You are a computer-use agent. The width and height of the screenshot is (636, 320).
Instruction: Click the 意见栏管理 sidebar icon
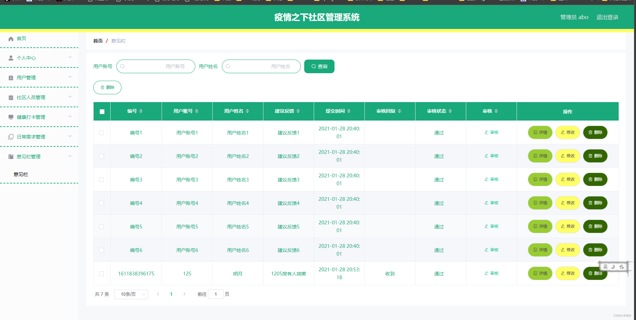[11, 157]
